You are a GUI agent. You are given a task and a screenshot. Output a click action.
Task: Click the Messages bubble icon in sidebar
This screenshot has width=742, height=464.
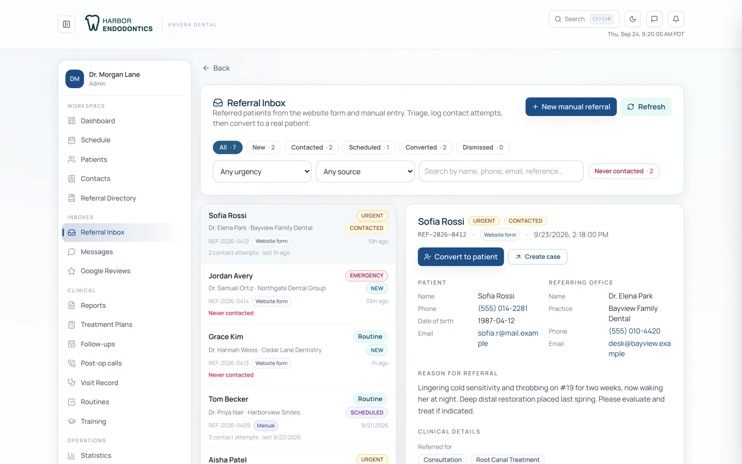(x=71, y=252)
